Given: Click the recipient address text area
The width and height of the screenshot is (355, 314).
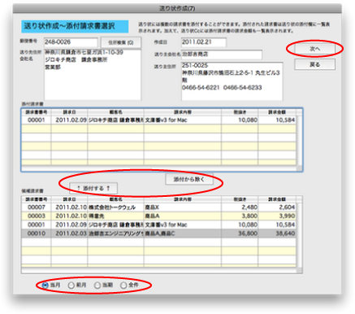Looking at the screenshot, I should (x=93, y=75).
